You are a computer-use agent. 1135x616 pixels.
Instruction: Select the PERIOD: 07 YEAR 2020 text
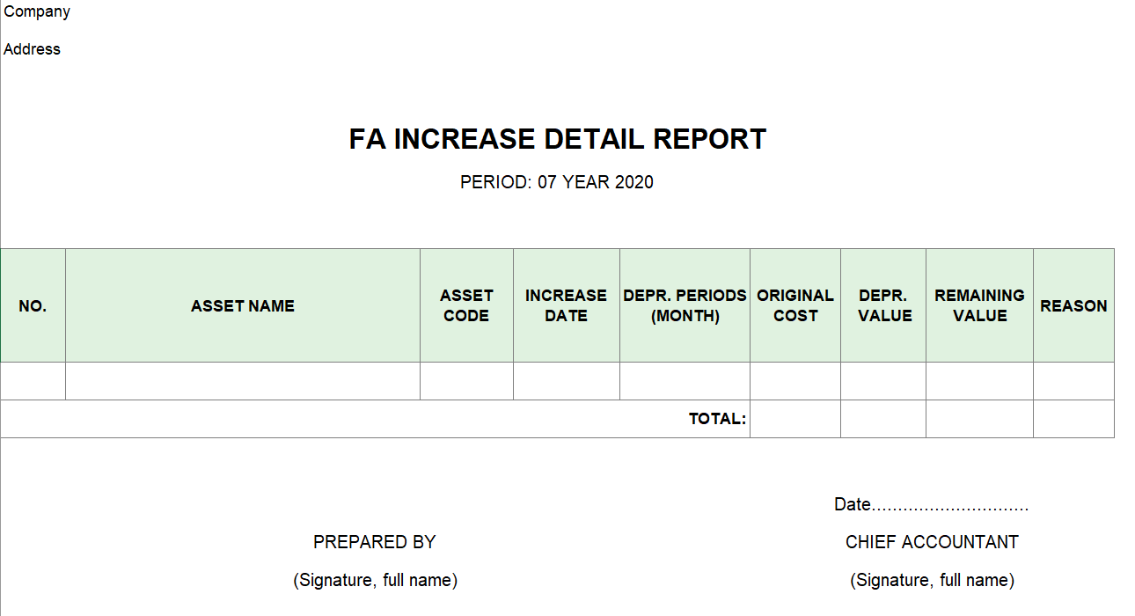click(x=557, y=182)
